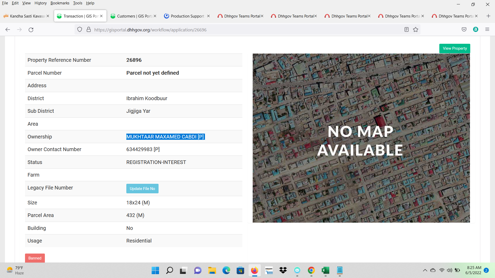Open the Amazon taskbar shortcut
495x278 pixels.
tap(269, 270)
